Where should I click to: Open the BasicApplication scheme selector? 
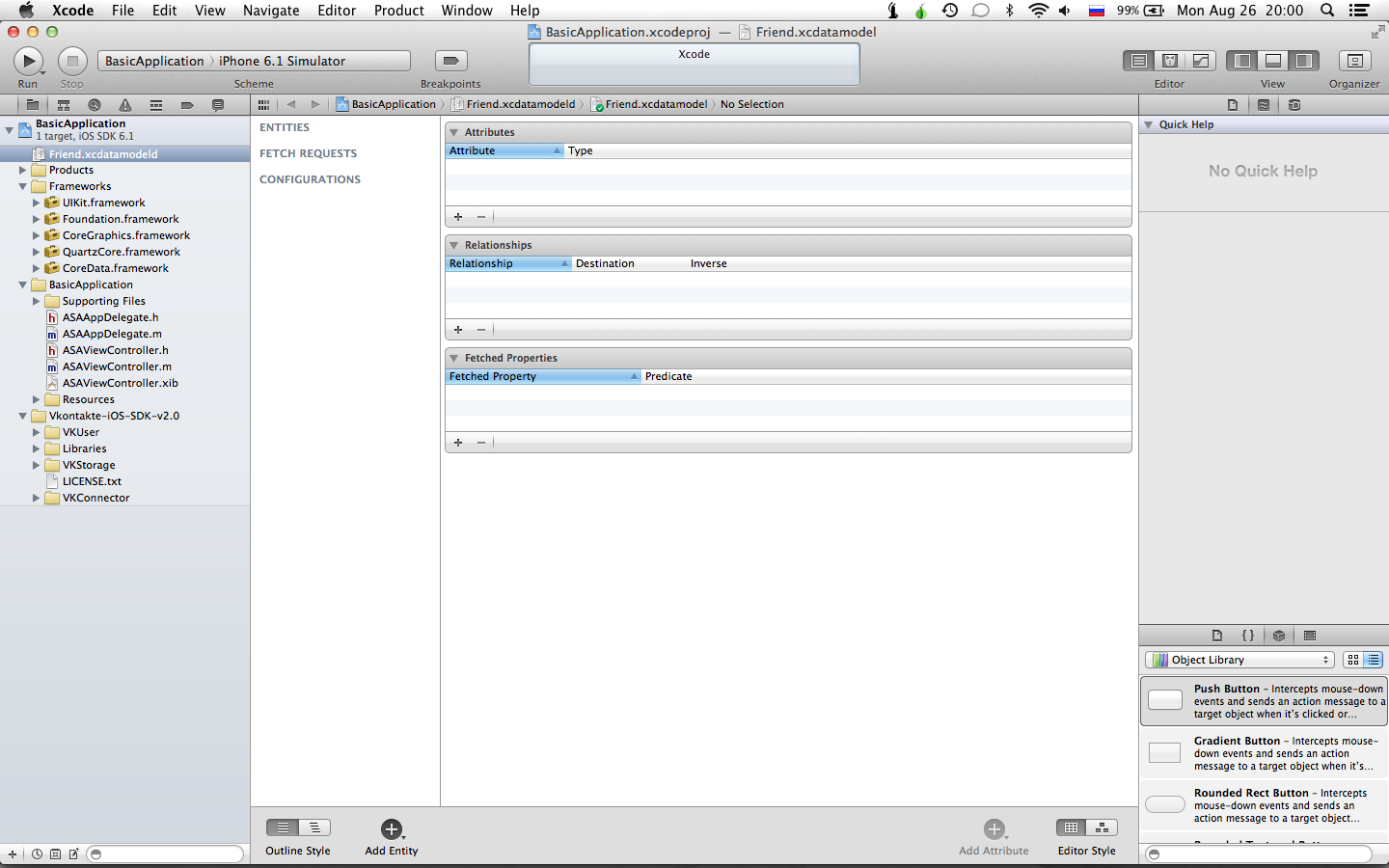[x=154, y=61]
